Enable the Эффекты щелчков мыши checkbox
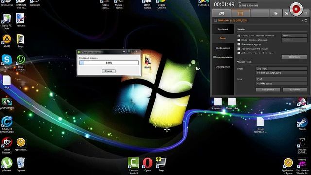 [239, 49]
